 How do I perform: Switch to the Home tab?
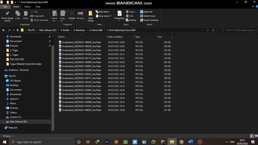16,6
